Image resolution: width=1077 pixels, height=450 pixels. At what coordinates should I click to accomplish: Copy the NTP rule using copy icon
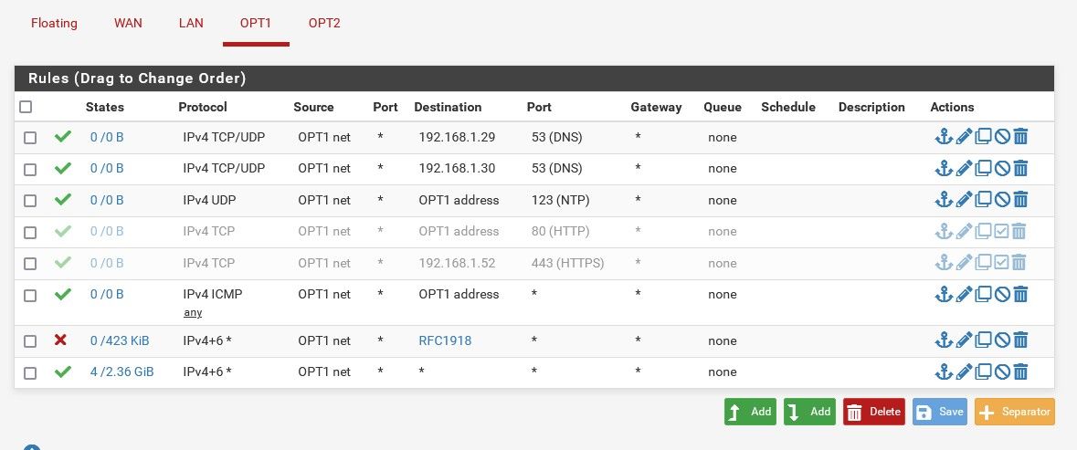(x=983, y=200)
